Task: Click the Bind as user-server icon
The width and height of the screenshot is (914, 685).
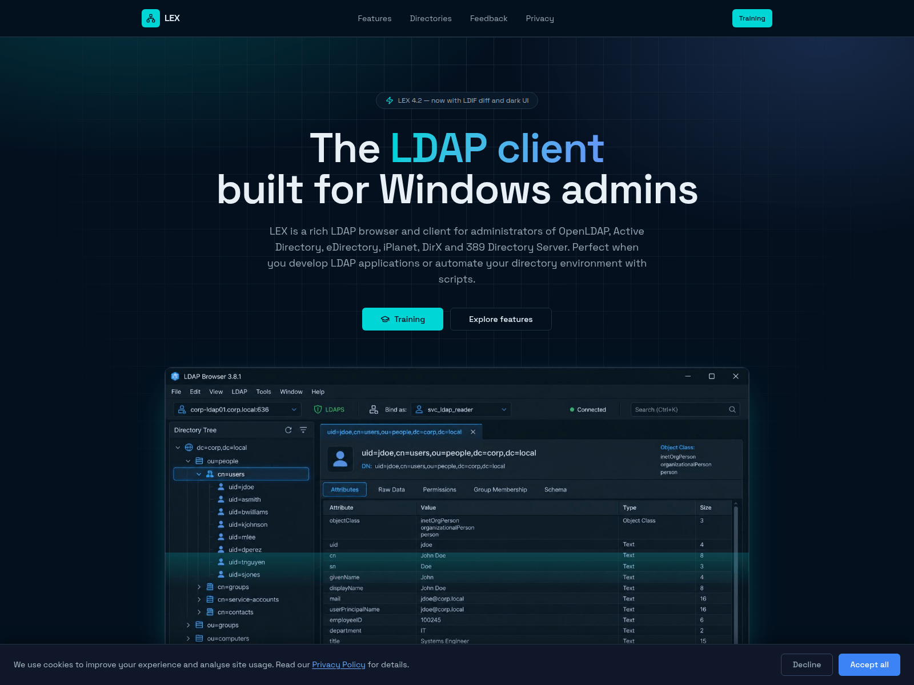Action: 374,409
